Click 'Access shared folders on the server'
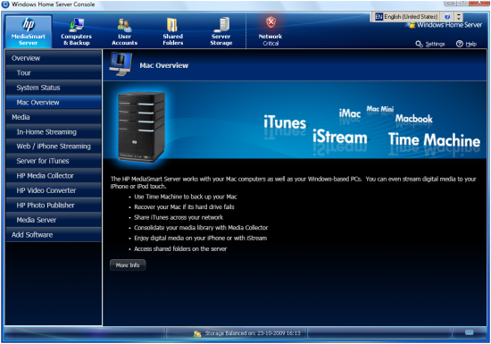491x344 pixels. coord(180,248)
